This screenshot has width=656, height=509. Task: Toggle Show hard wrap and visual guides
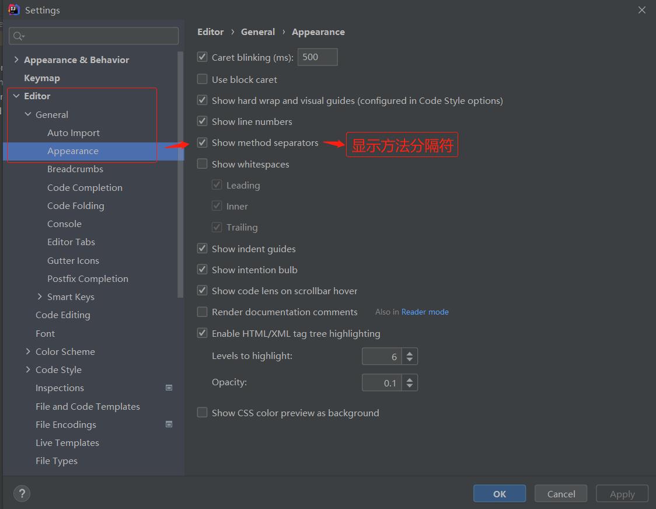click(x=202, y=100)
